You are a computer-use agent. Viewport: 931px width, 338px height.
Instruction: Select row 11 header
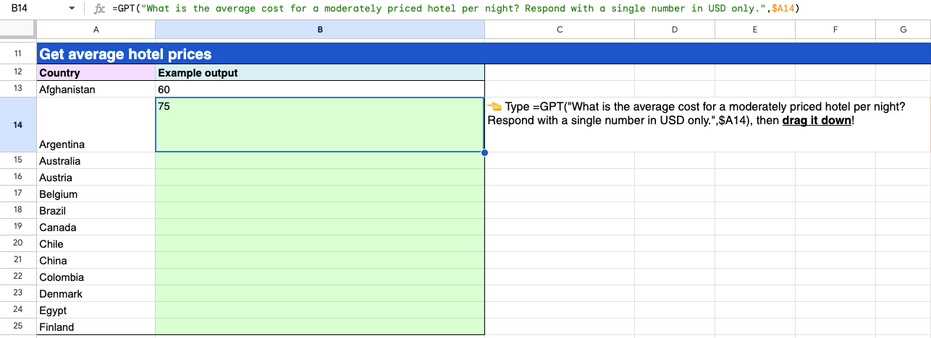17,54
